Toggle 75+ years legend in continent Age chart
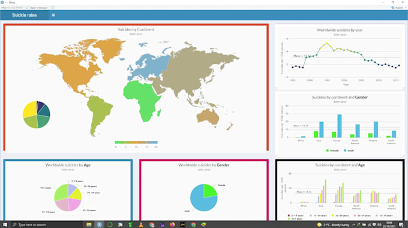This screenshot has width=408, height=228. [x=295, y=219]
